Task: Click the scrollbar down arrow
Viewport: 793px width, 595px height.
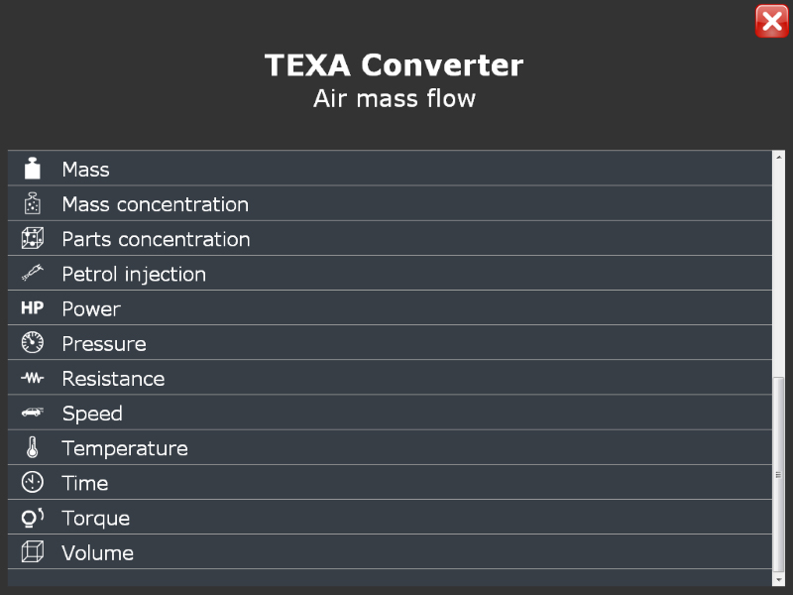Action: pos(779,580)
